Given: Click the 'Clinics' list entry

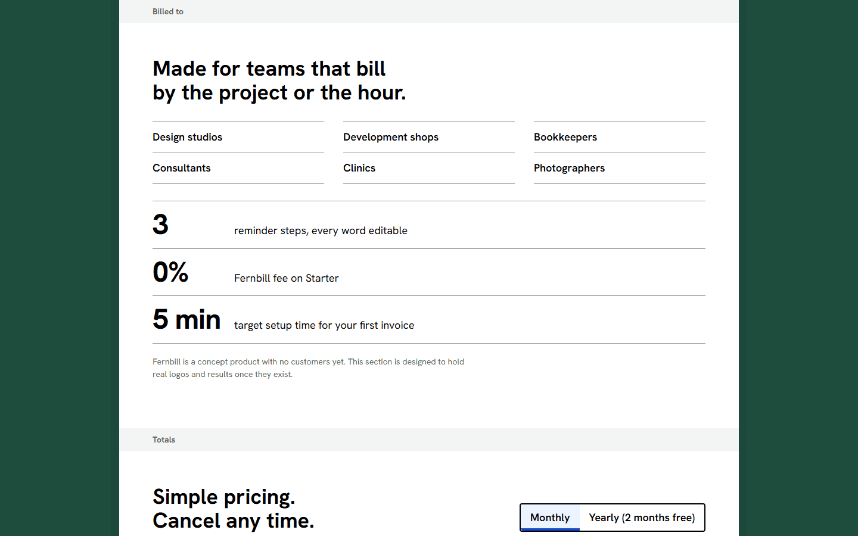Looking at the screenshot, I should 429,168.
